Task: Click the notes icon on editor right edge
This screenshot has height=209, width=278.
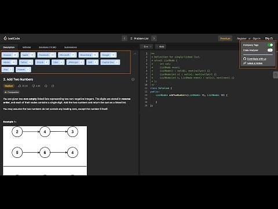Action: (276, 74)
